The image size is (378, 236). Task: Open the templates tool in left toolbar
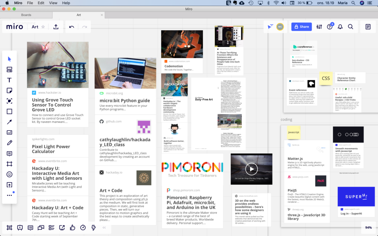pyautogui.click(x=9, y=70)
